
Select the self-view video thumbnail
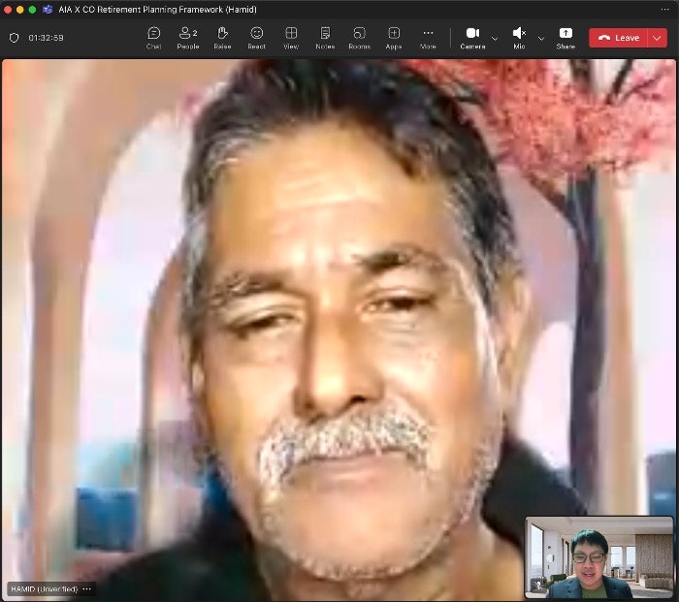pyautogui.click(x=598, y=557)
